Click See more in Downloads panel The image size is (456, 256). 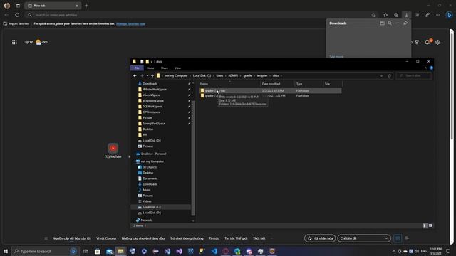tap(336, 57)
